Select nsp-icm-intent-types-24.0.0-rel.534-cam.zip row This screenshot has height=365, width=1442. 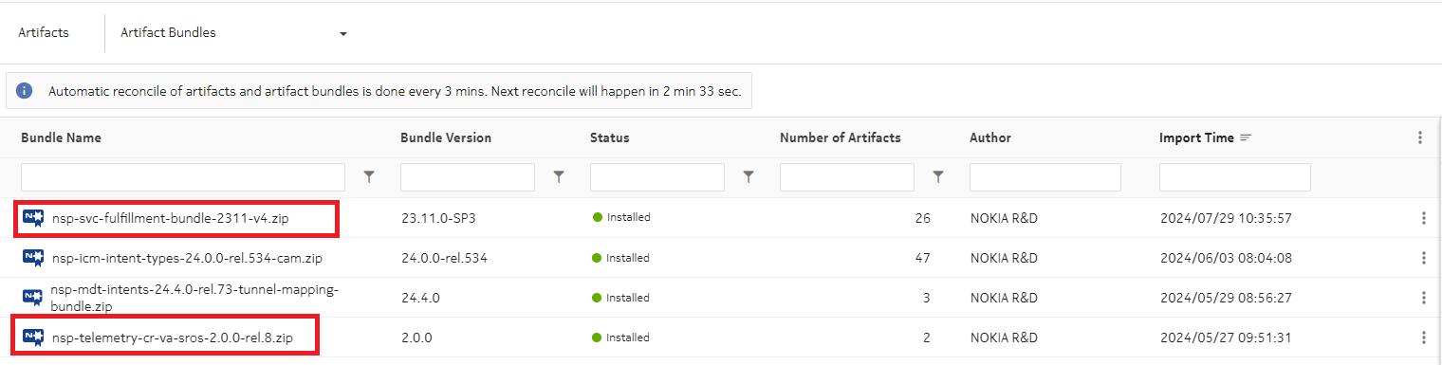721,258
